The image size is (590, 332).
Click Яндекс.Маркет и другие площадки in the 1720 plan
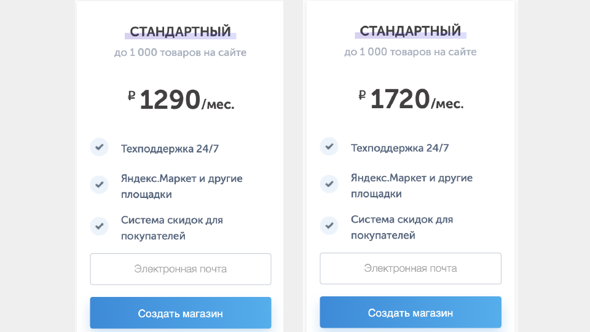coord(412,186)
